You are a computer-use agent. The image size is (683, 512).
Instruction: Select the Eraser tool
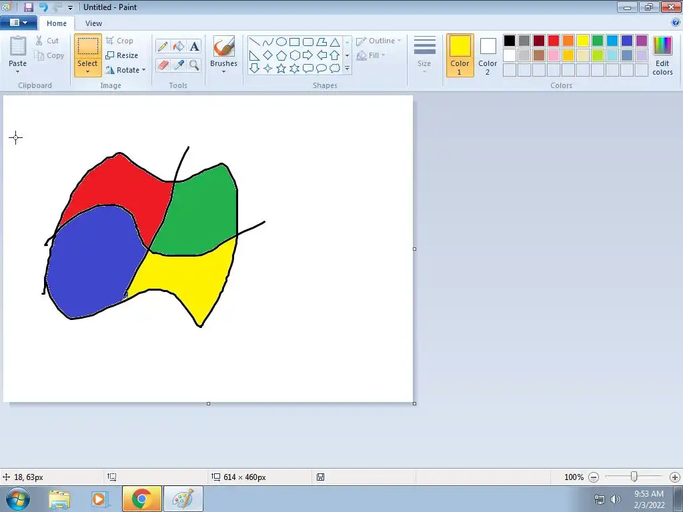point(163,65)
